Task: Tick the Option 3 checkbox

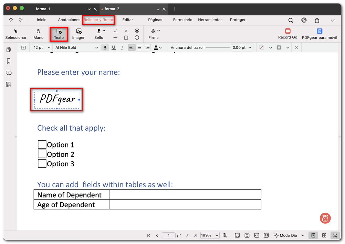Action: (42, 164)
